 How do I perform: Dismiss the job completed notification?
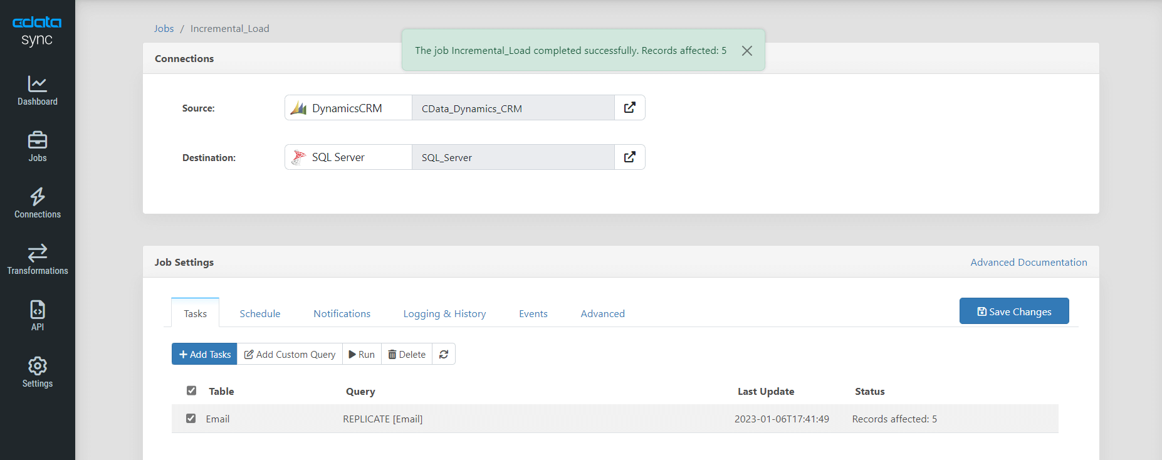(x=747, y=51)
